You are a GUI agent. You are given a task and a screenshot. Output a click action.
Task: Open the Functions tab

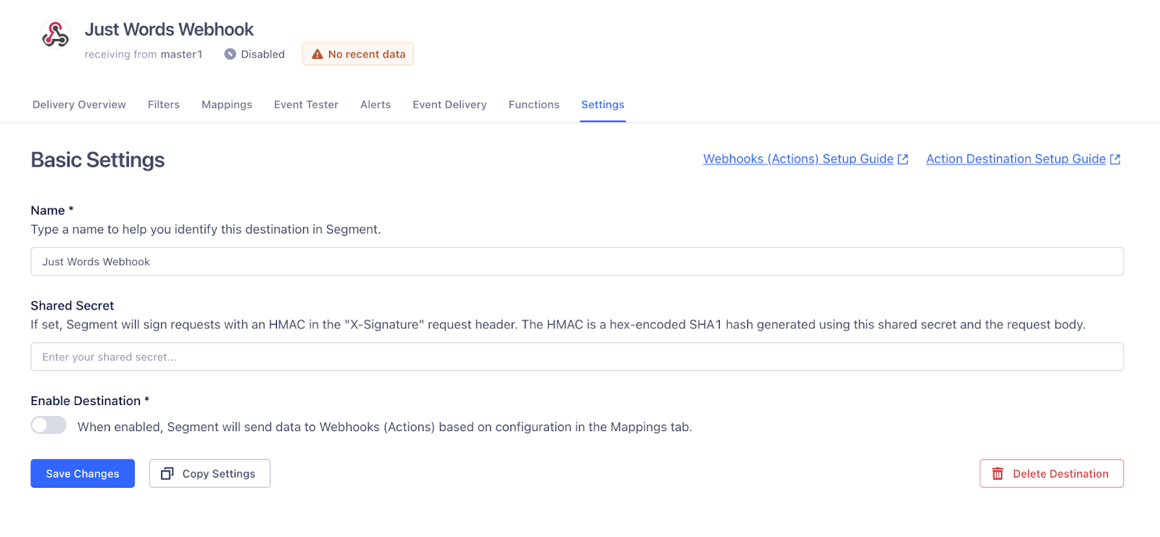534,104
